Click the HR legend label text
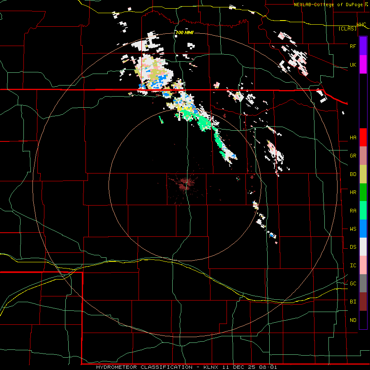Image resolution: width=370 pixels, height=370 pixels. point(353,192)
